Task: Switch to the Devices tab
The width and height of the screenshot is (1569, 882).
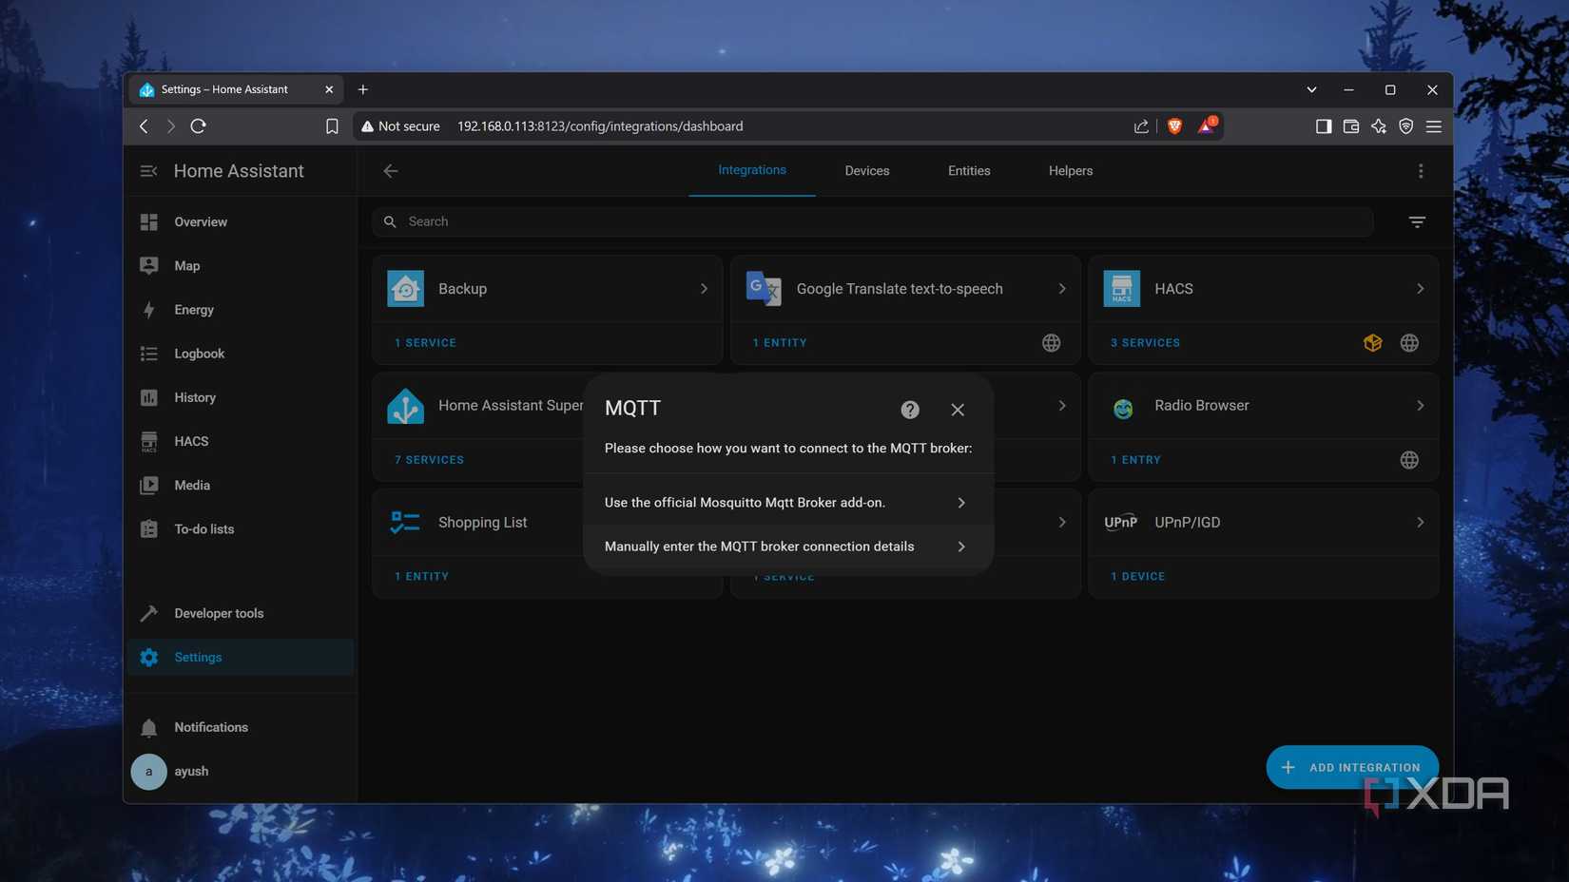Action: pyautogui.click(x=866, y=170)
